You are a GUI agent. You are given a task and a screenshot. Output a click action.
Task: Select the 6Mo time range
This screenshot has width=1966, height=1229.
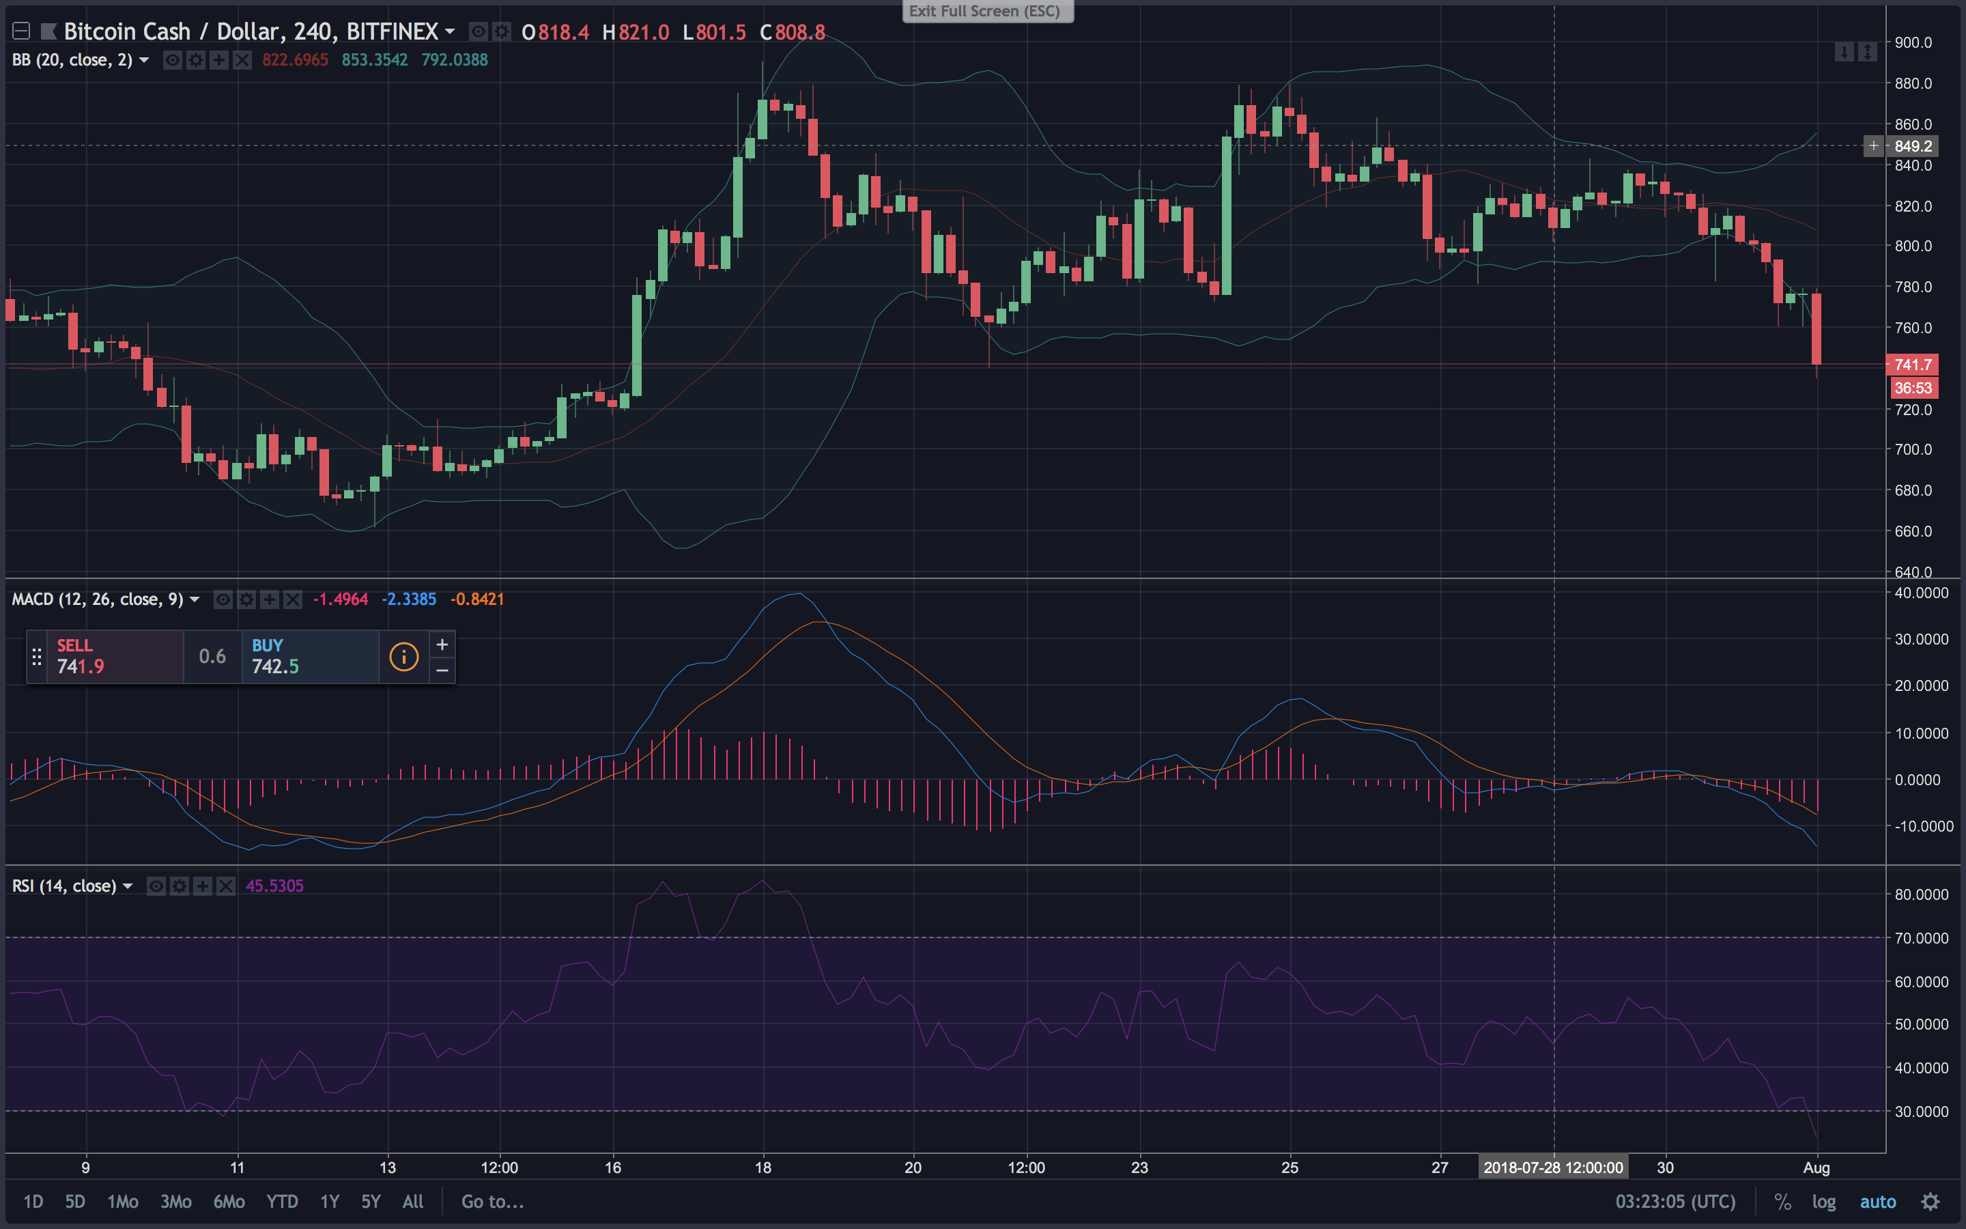pos(229,1202)
